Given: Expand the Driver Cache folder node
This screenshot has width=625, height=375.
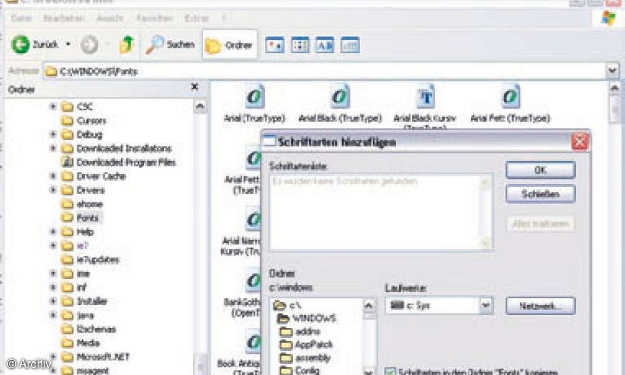Looking at the screenshot, I should click(x=53, y=176).
